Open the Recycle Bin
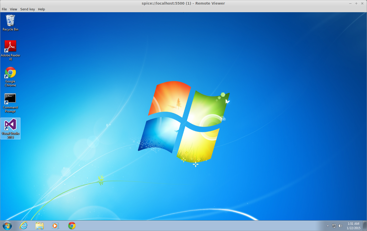 10,21
